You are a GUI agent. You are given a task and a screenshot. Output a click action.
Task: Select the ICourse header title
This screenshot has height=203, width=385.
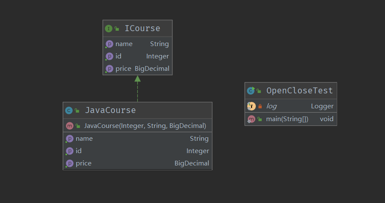[x=142, y=29]
